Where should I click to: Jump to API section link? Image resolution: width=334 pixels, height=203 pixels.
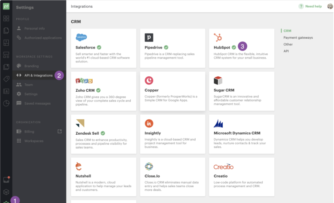click(286, 51)
